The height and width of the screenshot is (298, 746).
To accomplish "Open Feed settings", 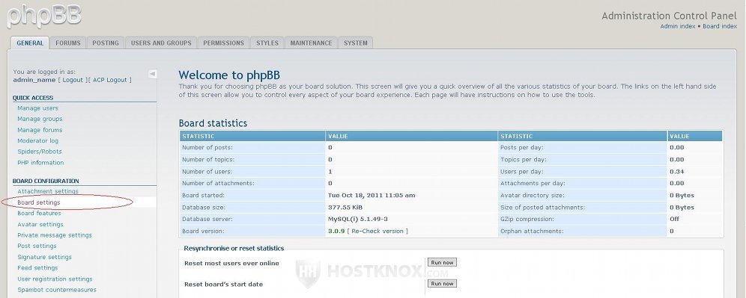I will pyautogui.click(x=37, y=268).
